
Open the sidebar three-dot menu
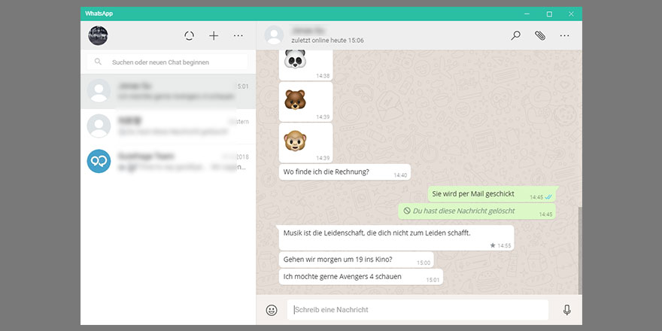(x=238, y=36)
